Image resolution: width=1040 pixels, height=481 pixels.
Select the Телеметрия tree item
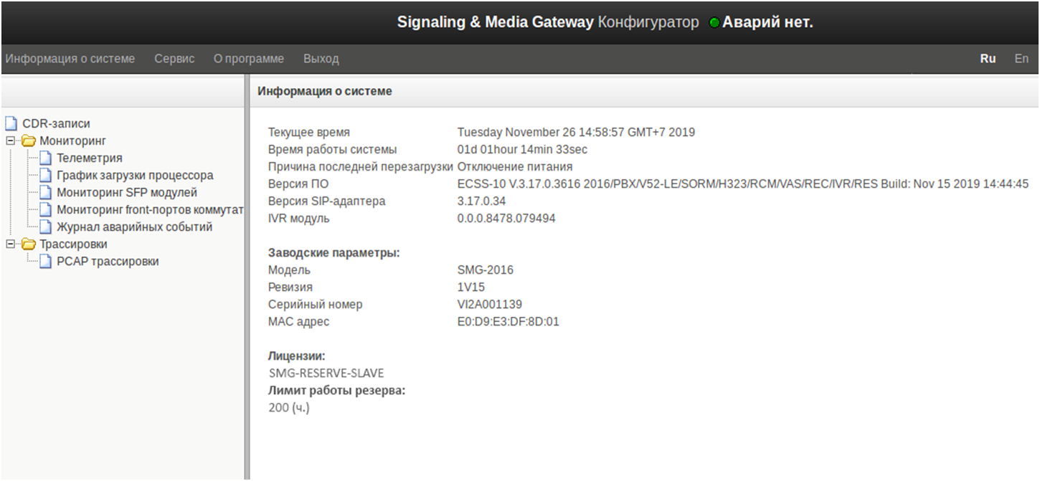[x=90, y=158]
